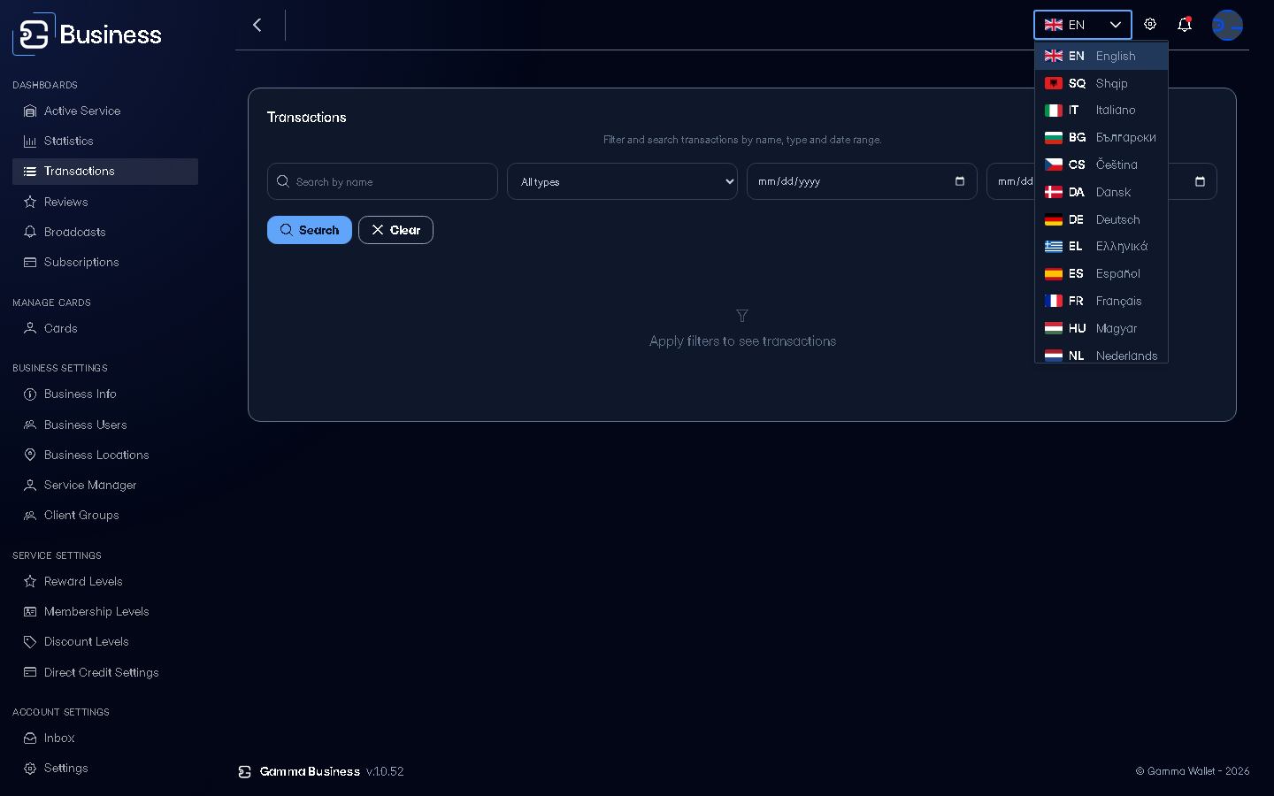Pick Français in the language menu
This screenshot has width=1274, height=796.
[x=1101, y=302]
